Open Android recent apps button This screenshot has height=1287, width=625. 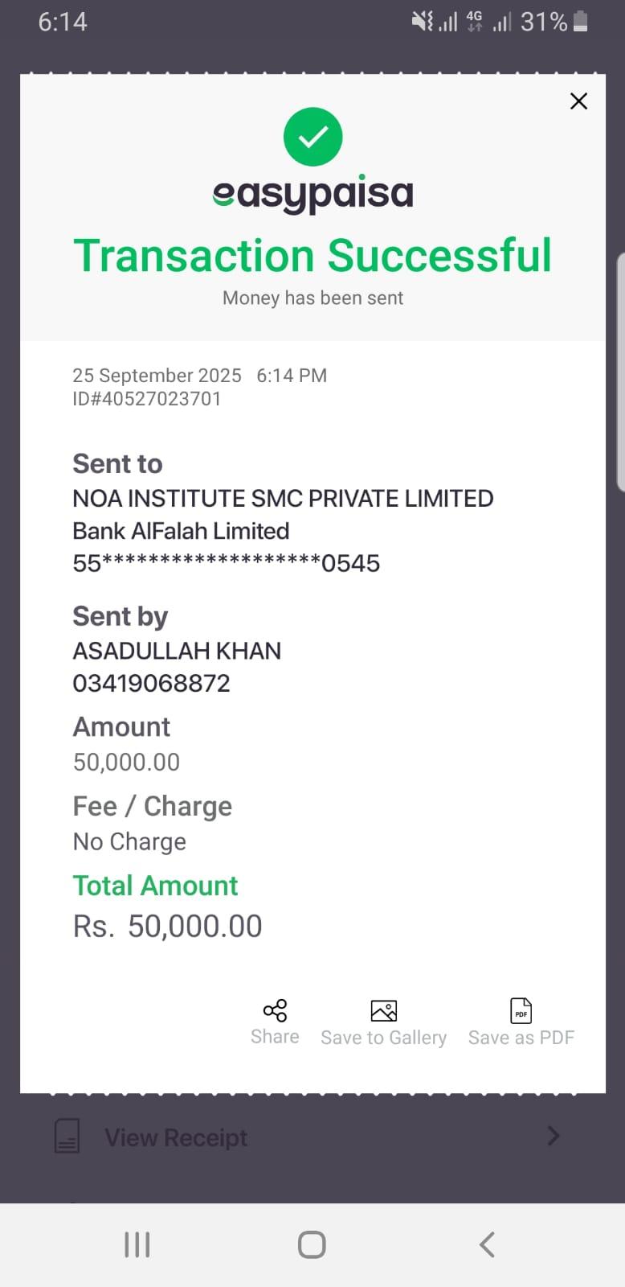(x=137, y=1244)
